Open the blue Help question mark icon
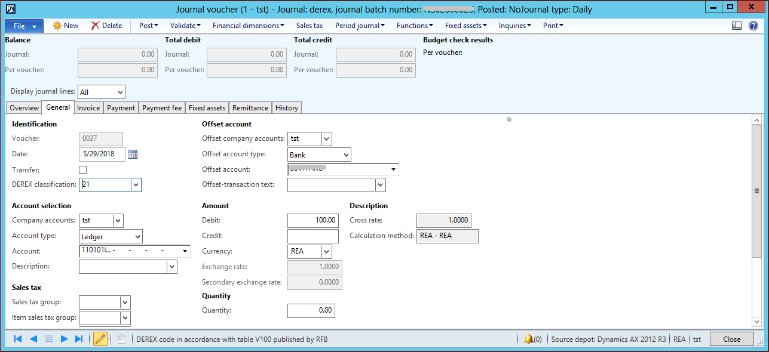Viewport: 769px width, 352px height. (x=753, y=26)
